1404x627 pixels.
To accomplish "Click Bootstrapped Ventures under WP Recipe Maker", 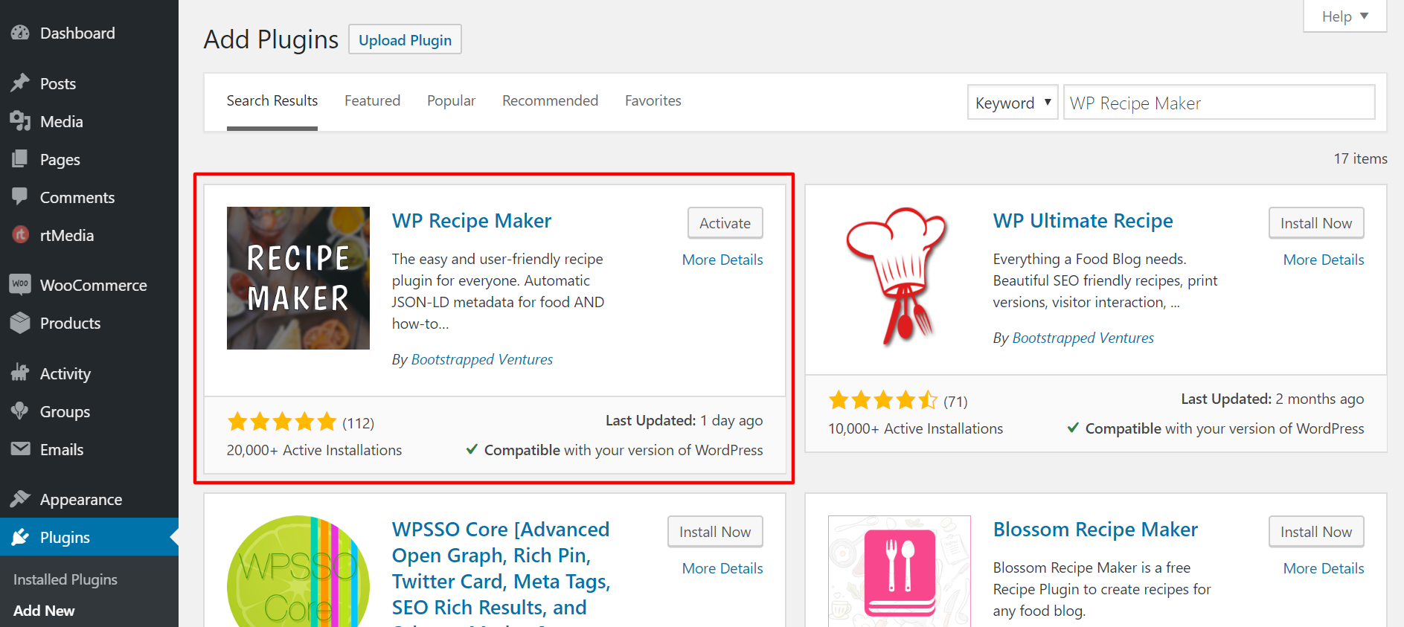I will tap(482, 359).
